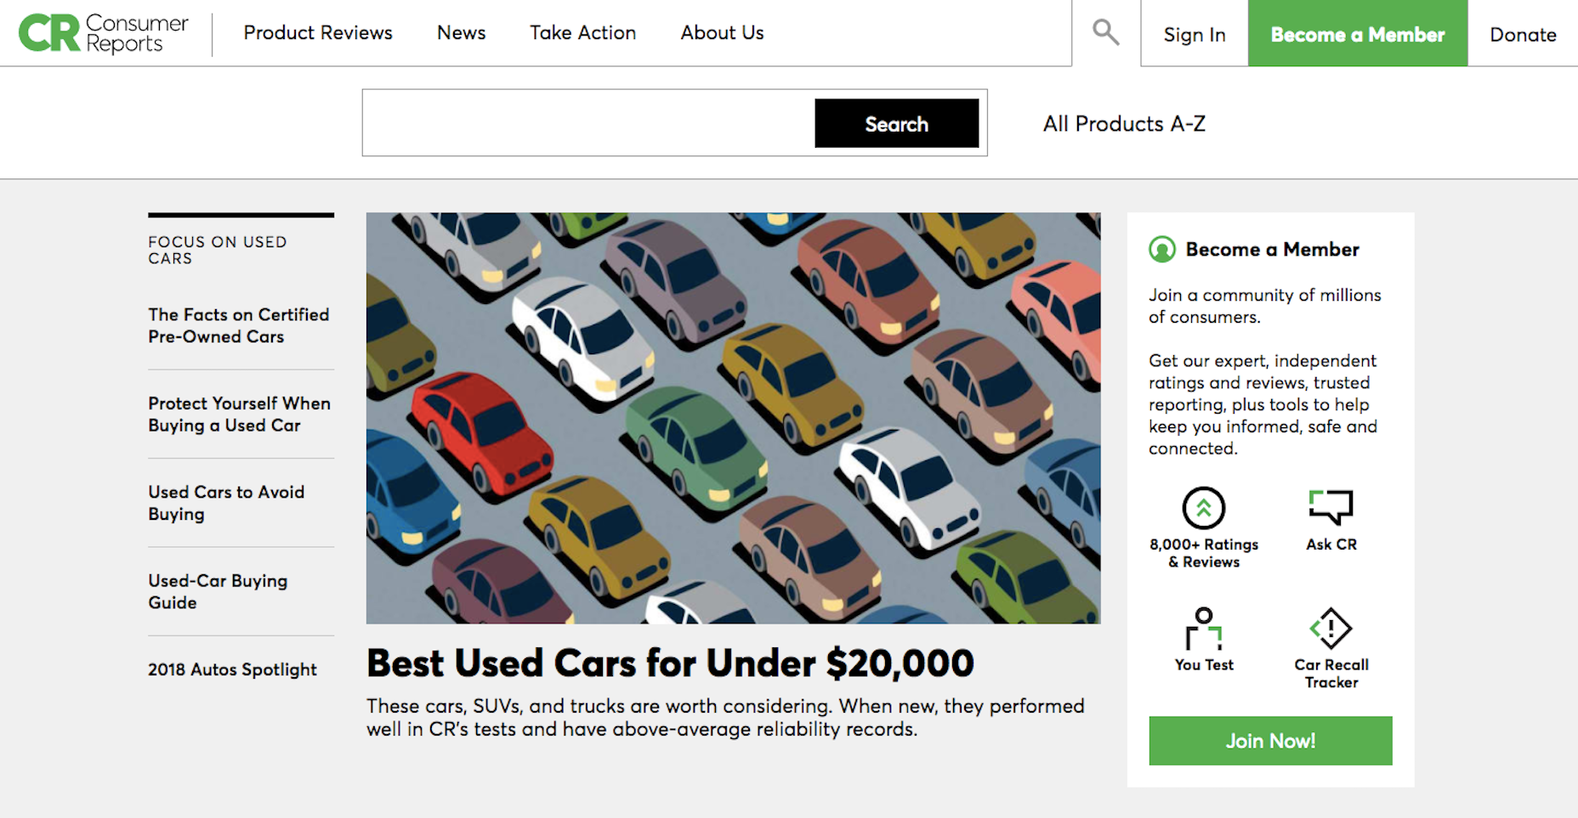Click the '8,000+ Ratings & Reviews' label
Viewport: 1578px width, 818px height.
coord(1204,553)
